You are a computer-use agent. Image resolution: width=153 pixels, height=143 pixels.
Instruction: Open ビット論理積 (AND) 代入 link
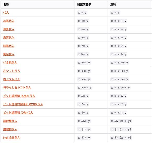pyautogui.click(x=19, y=96)
